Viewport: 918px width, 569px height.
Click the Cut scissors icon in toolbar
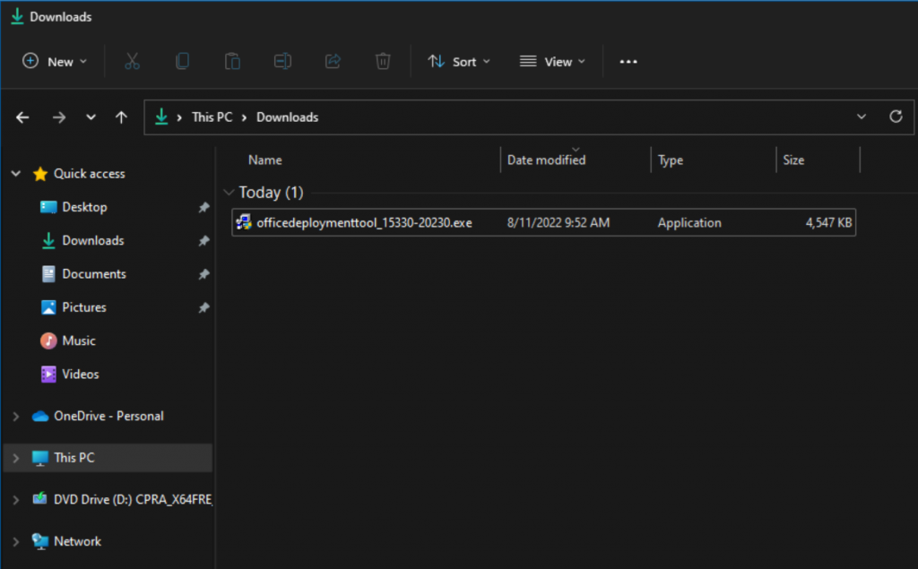point(133,62)
